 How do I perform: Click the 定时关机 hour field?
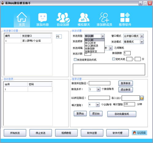[x=129, y=59]
